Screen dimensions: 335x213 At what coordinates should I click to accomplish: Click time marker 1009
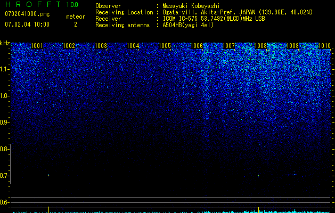[292, 46]
